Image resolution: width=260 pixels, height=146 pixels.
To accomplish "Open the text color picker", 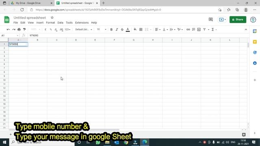I will 128,30.
